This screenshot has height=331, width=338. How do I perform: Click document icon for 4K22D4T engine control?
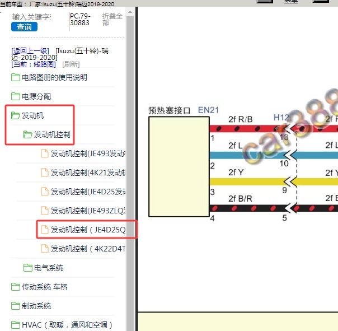click(x=45, y=249)
